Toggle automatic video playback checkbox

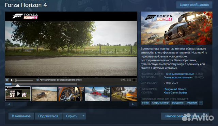[37, 80]
